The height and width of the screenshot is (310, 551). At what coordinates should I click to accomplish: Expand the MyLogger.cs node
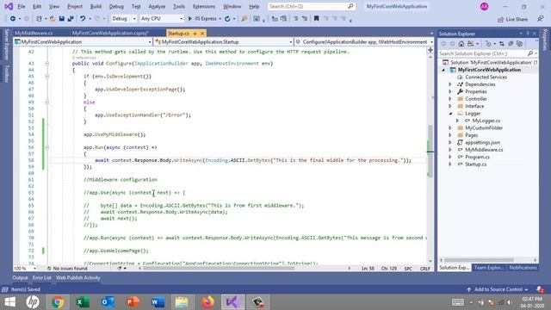click(x=457, y=121)
